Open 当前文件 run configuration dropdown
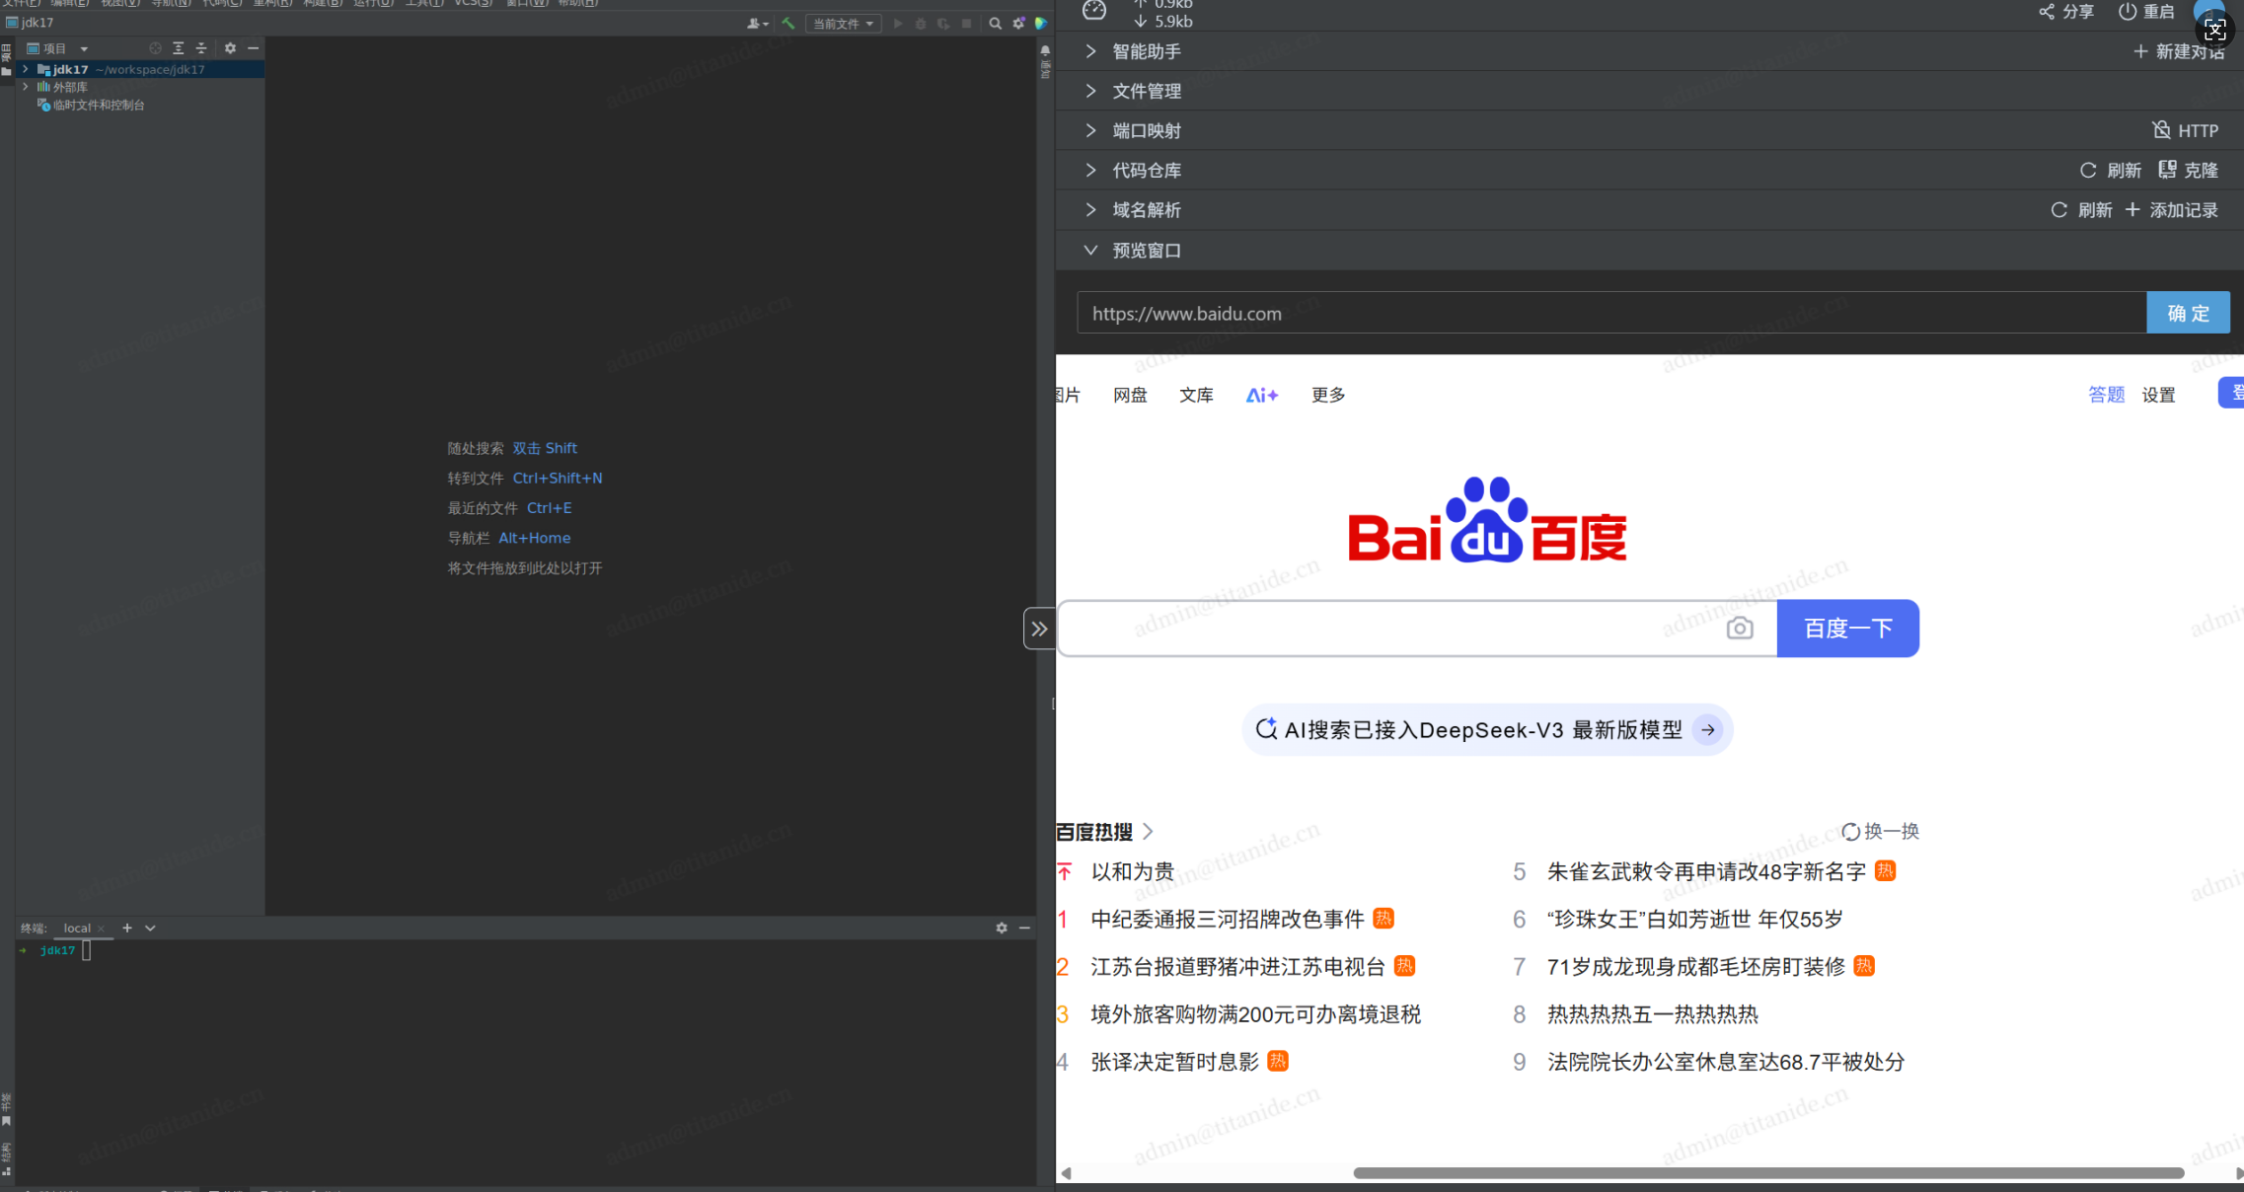This screenshot has height=1192, width=2244. [842, 24]
